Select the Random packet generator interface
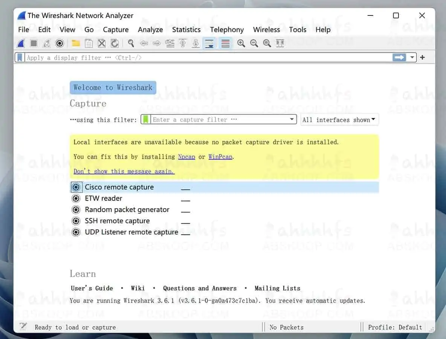Screen dimensions: 446x339 pos(127,209)
